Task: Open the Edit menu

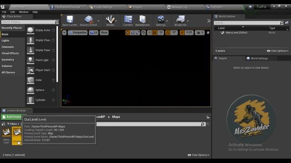Action: (x=13, y=12)
